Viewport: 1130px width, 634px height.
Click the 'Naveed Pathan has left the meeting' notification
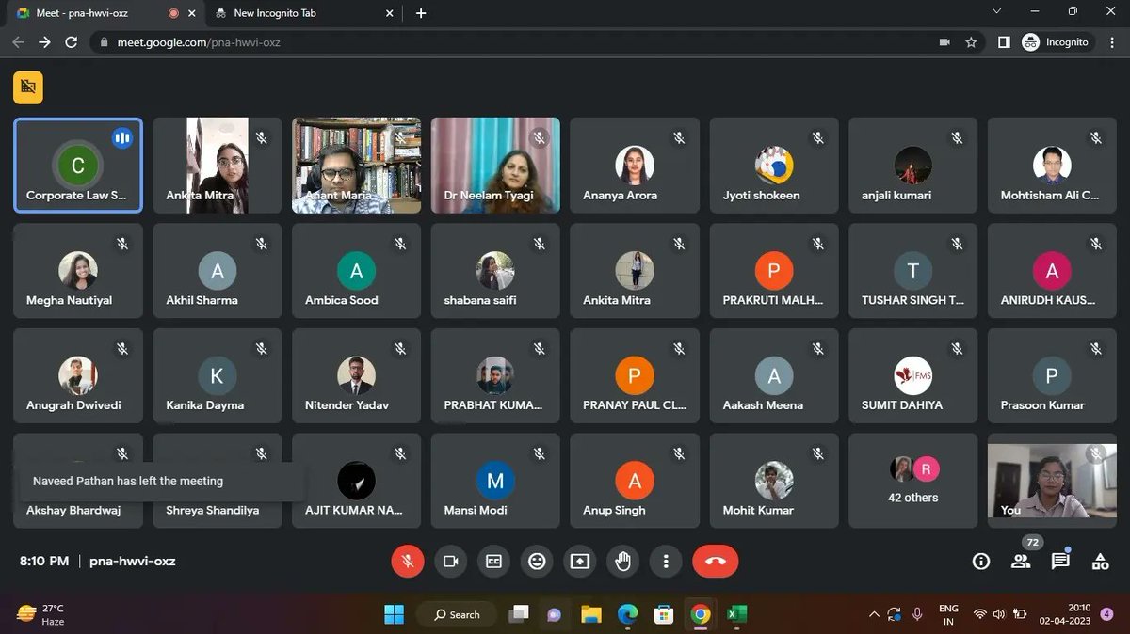tap(161, 481)
